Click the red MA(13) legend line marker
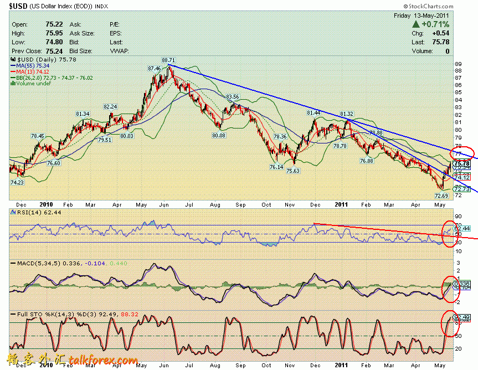This screenshot has height=370, width=478. pyautogui.click(x=13, y=71)
